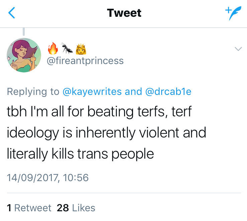
Task: Tap the word "and" between the mentions
Action: [x=133, y=92]
